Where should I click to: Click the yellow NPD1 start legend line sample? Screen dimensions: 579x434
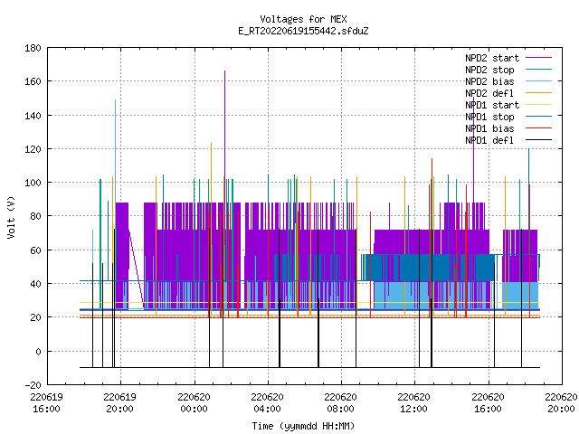point(538,105)
